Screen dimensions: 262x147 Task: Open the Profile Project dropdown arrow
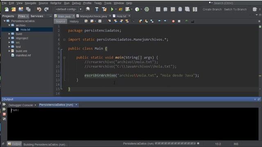[141, 9]
